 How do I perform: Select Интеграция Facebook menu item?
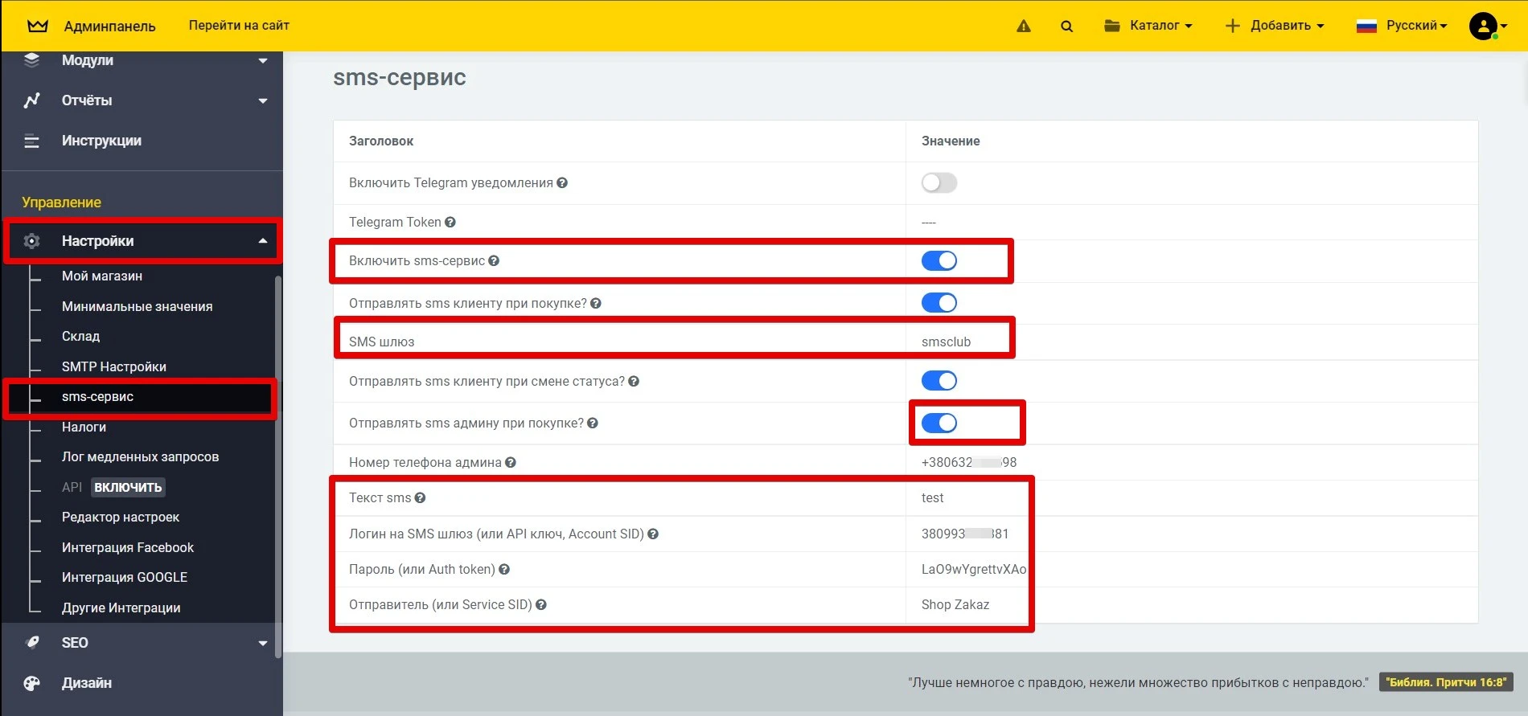point(128,547)
